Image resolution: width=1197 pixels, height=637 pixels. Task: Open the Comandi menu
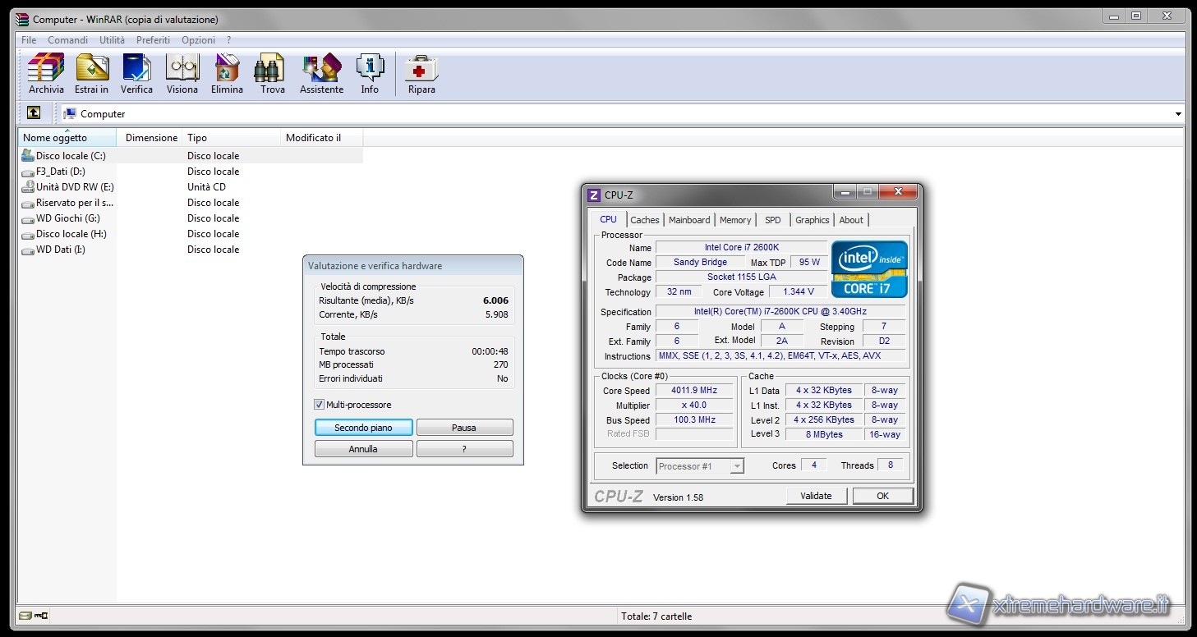(67, 40)
